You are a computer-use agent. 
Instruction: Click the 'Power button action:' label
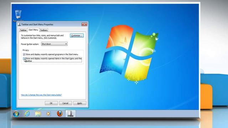click(30, 44)
